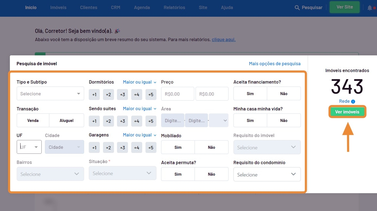The height and width of the screenshot is (211, 377).
Task: Choose Aluguel as transaction type
Action: tap(67, 120)
